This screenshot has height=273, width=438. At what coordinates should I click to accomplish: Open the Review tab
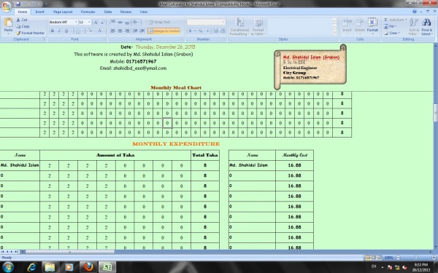point(126,12)
